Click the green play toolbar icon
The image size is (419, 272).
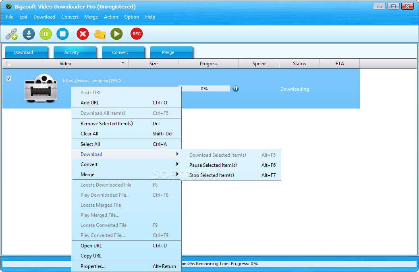(116, 34)
